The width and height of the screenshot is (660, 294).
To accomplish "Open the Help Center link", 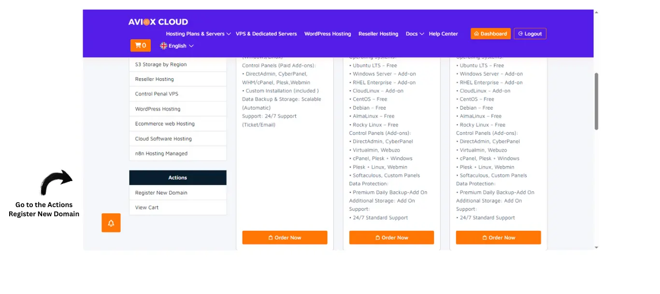I will pos(443,34).
